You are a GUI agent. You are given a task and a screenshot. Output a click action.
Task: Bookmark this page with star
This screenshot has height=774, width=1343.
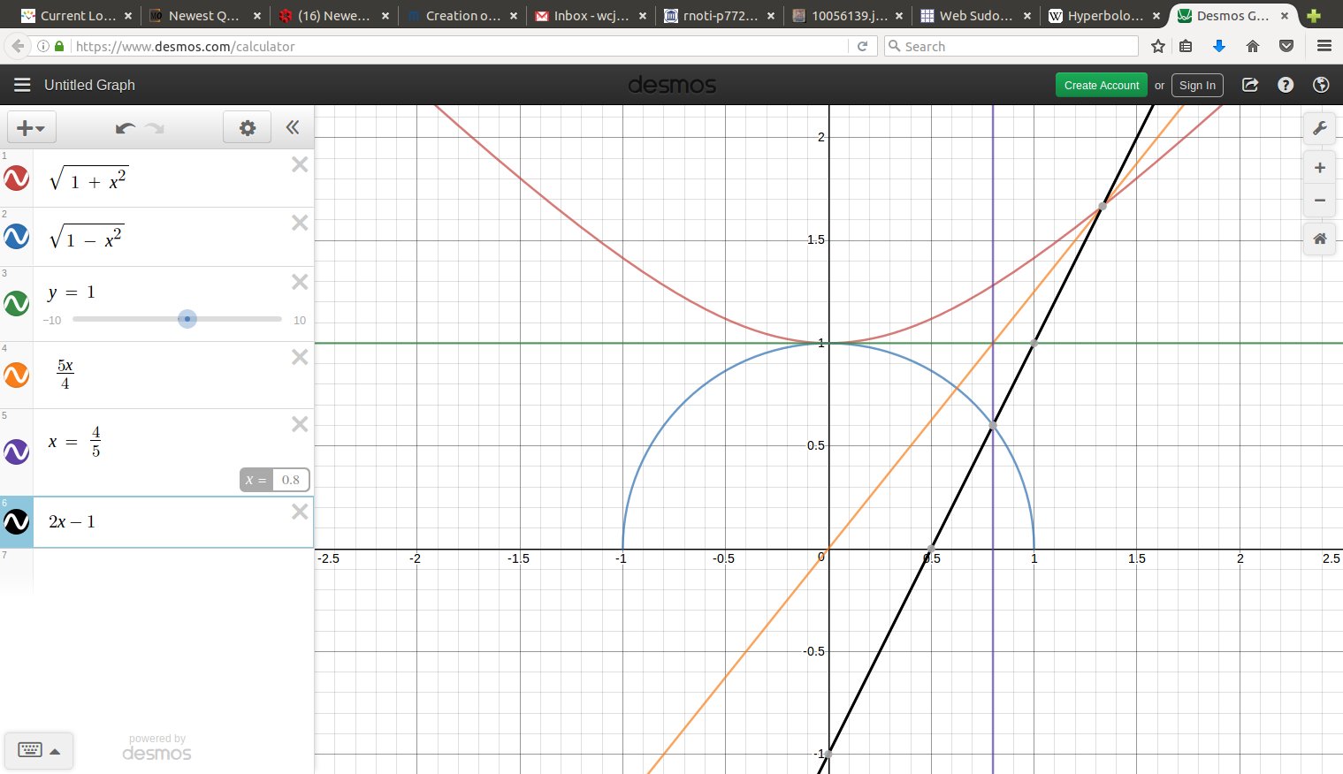point(1157,46)
